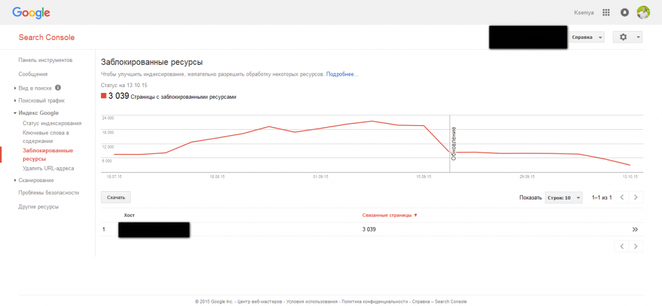
Task: Click bottom next-page arrow below table
Action: coord(636,247)
